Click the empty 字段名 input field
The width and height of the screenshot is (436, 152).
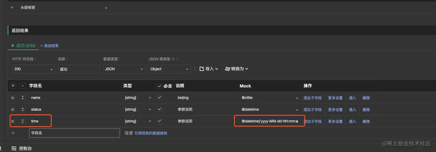pyautogui.click(x=75, y=133)
